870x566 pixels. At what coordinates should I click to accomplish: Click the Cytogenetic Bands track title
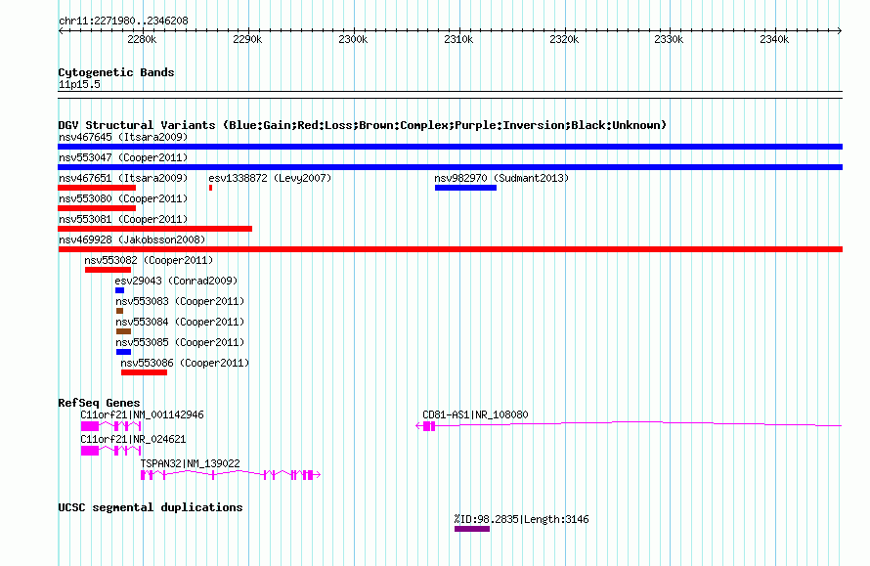tap(116, 72)
